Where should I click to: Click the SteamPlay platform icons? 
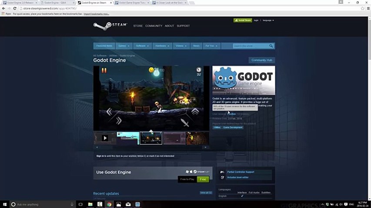198,172
